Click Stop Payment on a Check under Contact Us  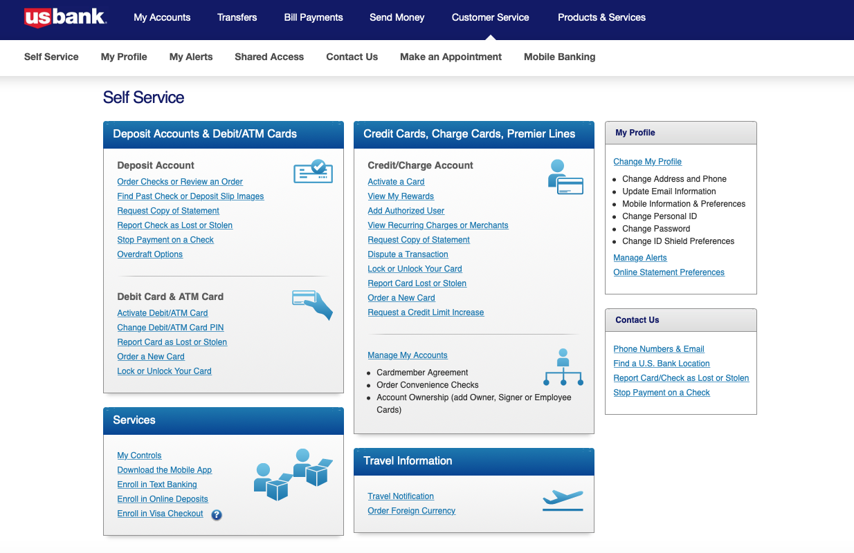coord(662,393)
